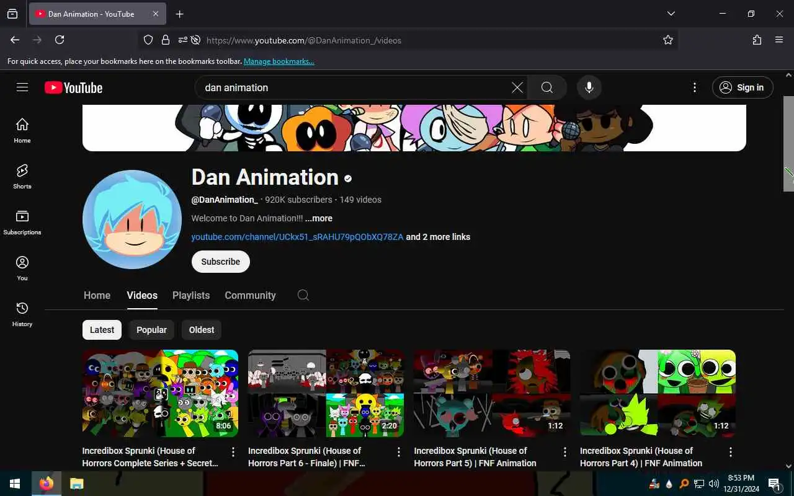
Task: Open the Playlists tab
Action: pos(191,295)
